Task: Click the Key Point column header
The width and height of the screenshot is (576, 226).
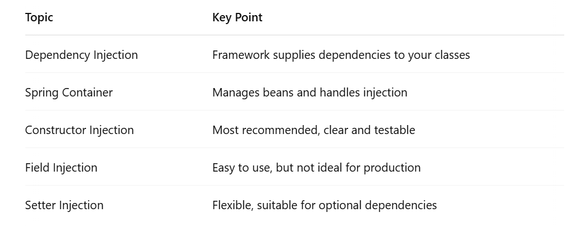Action: (x=237, y=17)
